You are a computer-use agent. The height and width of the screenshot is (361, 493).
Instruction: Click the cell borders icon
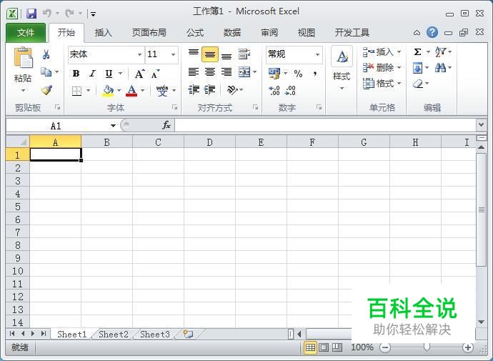(x=76, y=91)
